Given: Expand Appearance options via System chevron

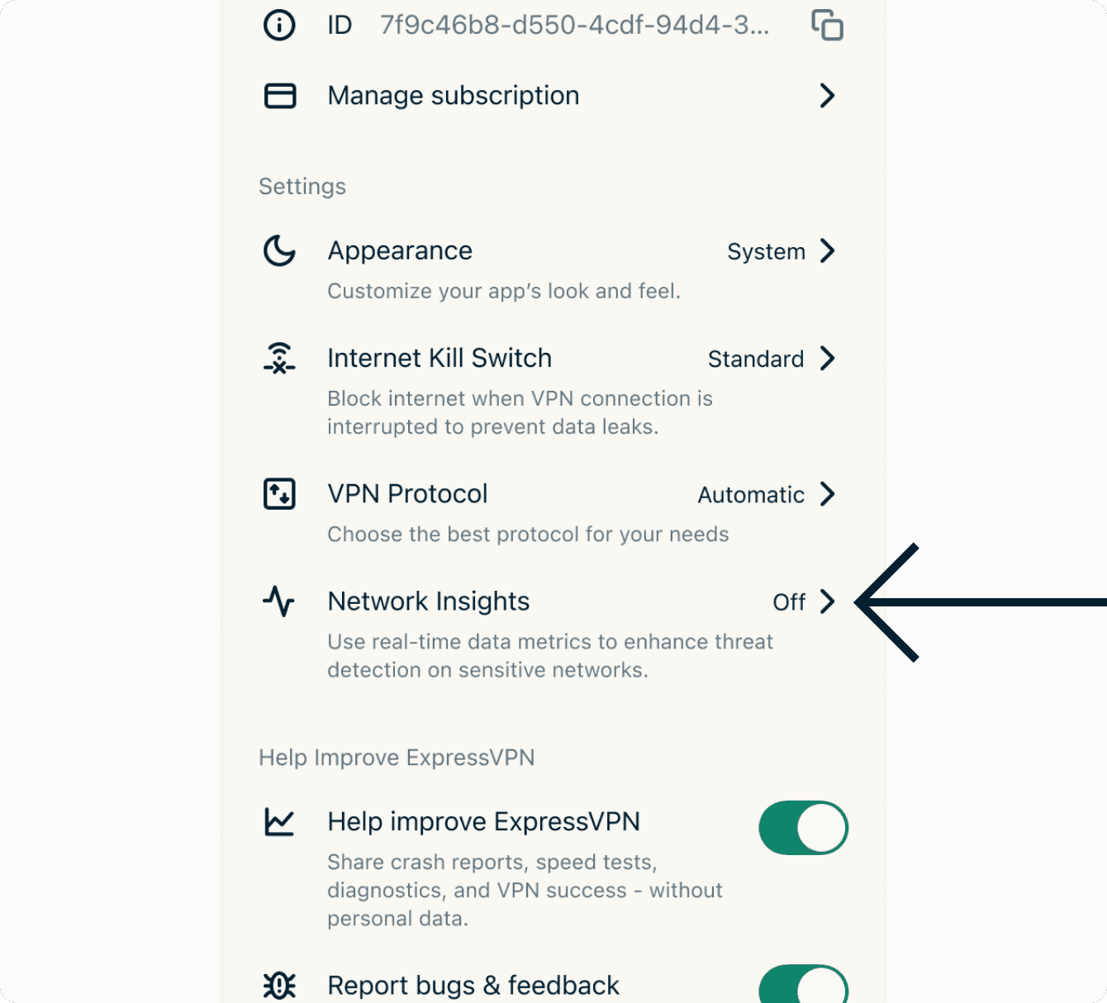Looking at the screenshot, I should pos(827,250).
